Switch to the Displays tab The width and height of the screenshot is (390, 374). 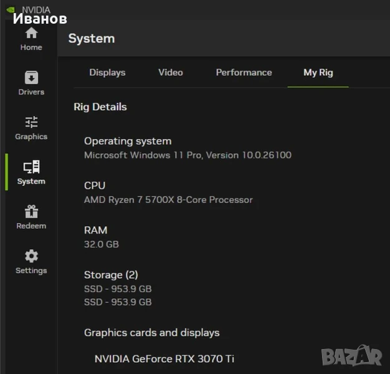tap(107, 72)
